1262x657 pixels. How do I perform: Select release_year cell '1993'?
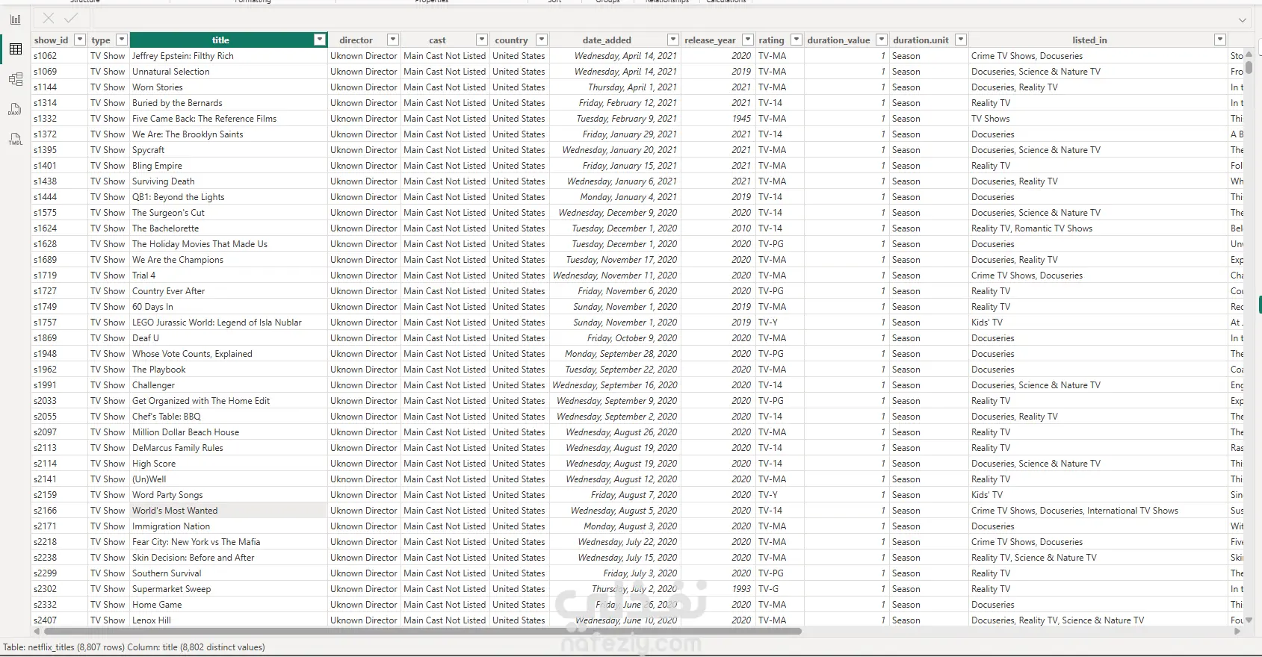(718, 589)
